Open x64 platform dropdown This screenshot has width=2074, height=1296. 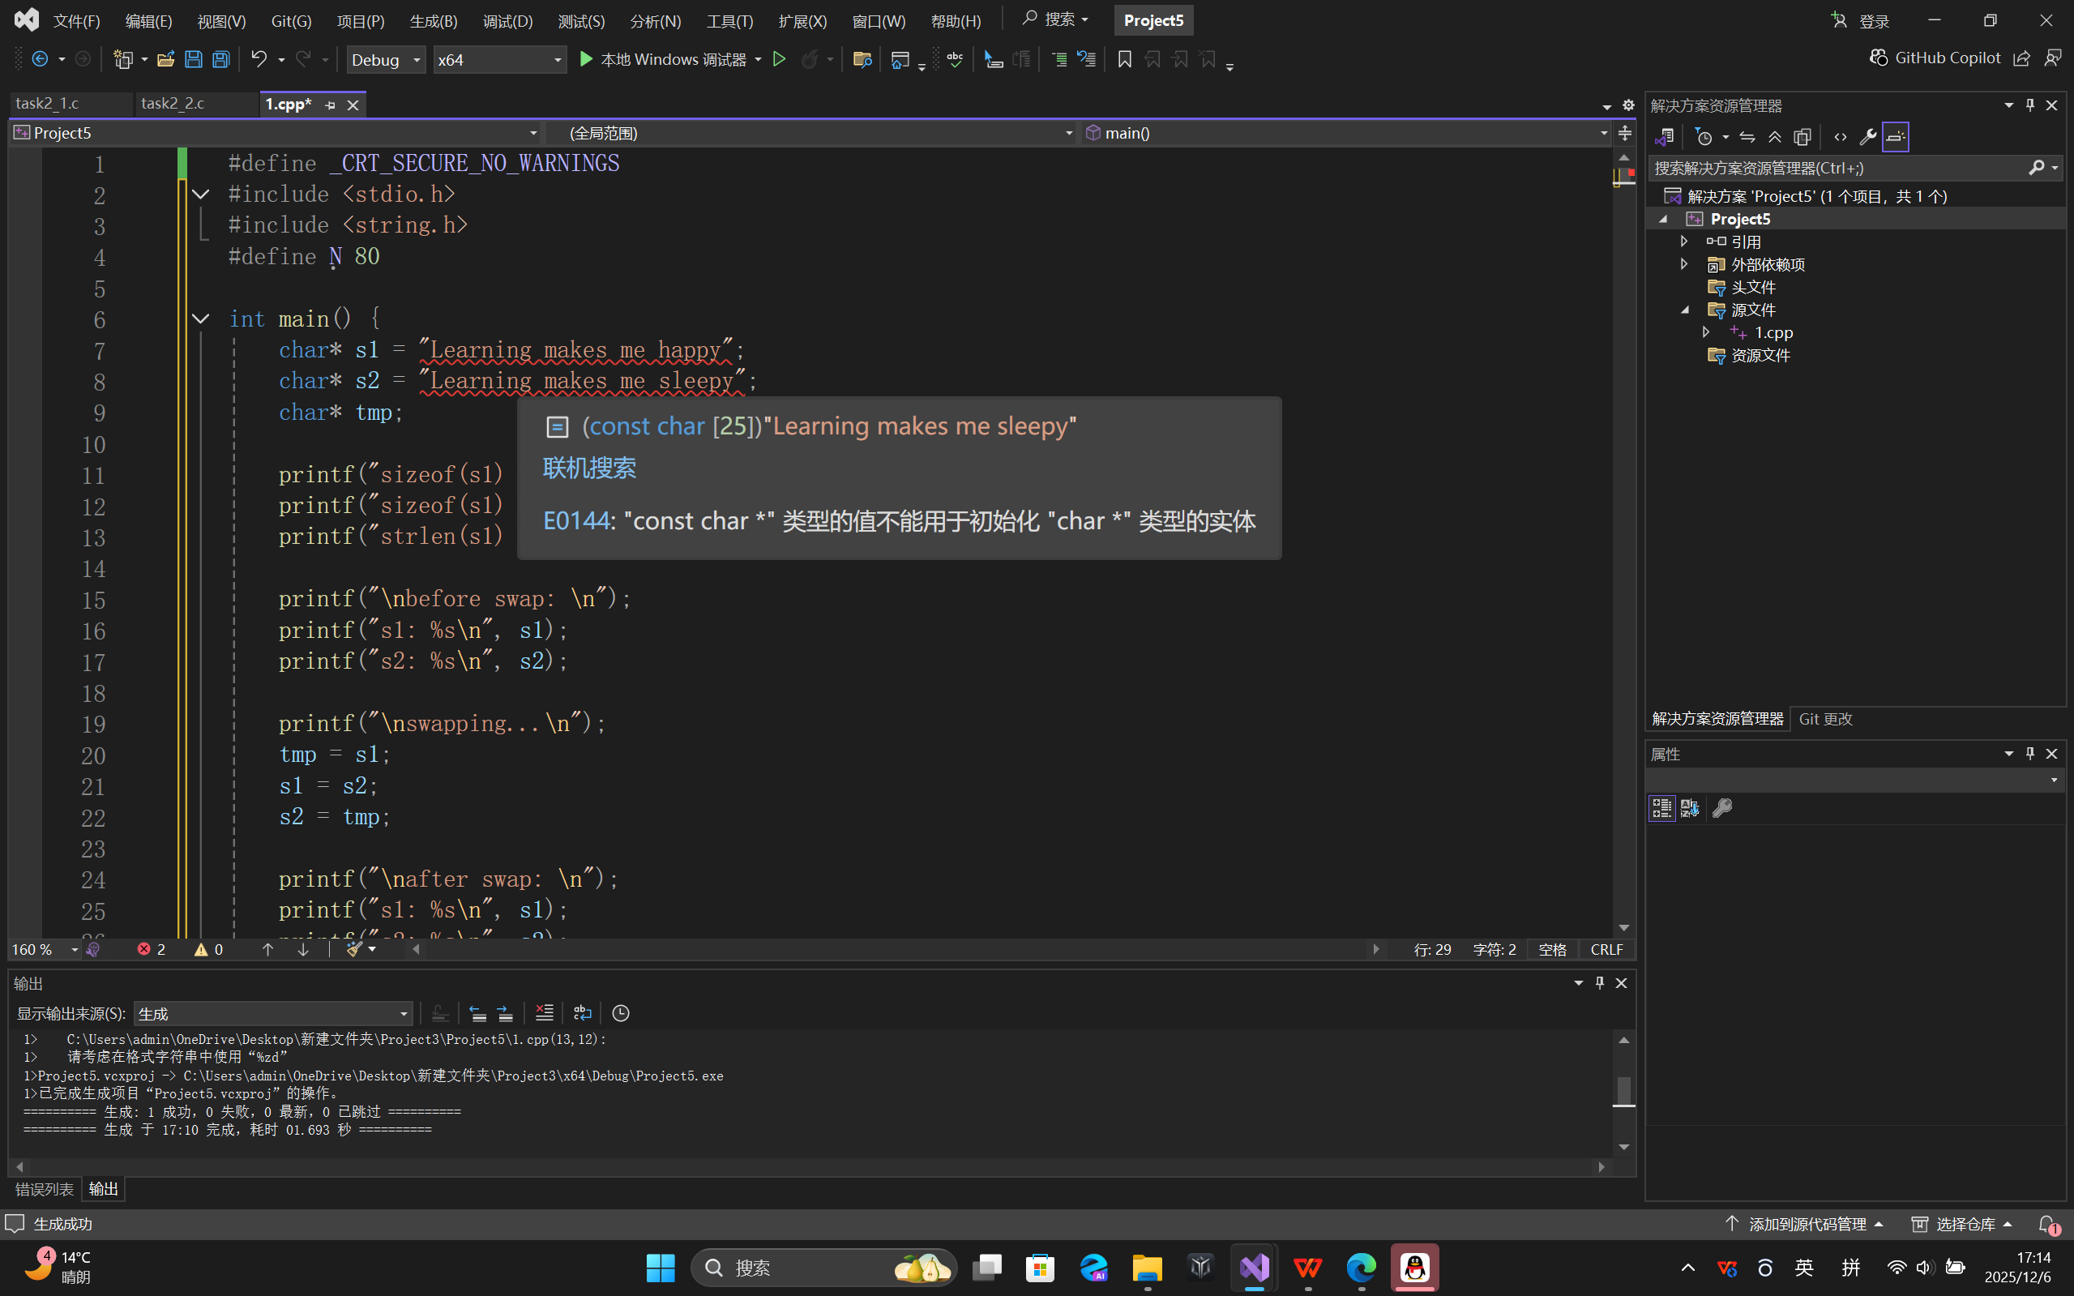pos(499,59)
